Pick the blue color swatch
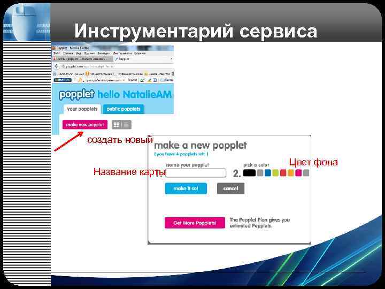The height and width of the screenshot is (289, 385). point(268,173)
